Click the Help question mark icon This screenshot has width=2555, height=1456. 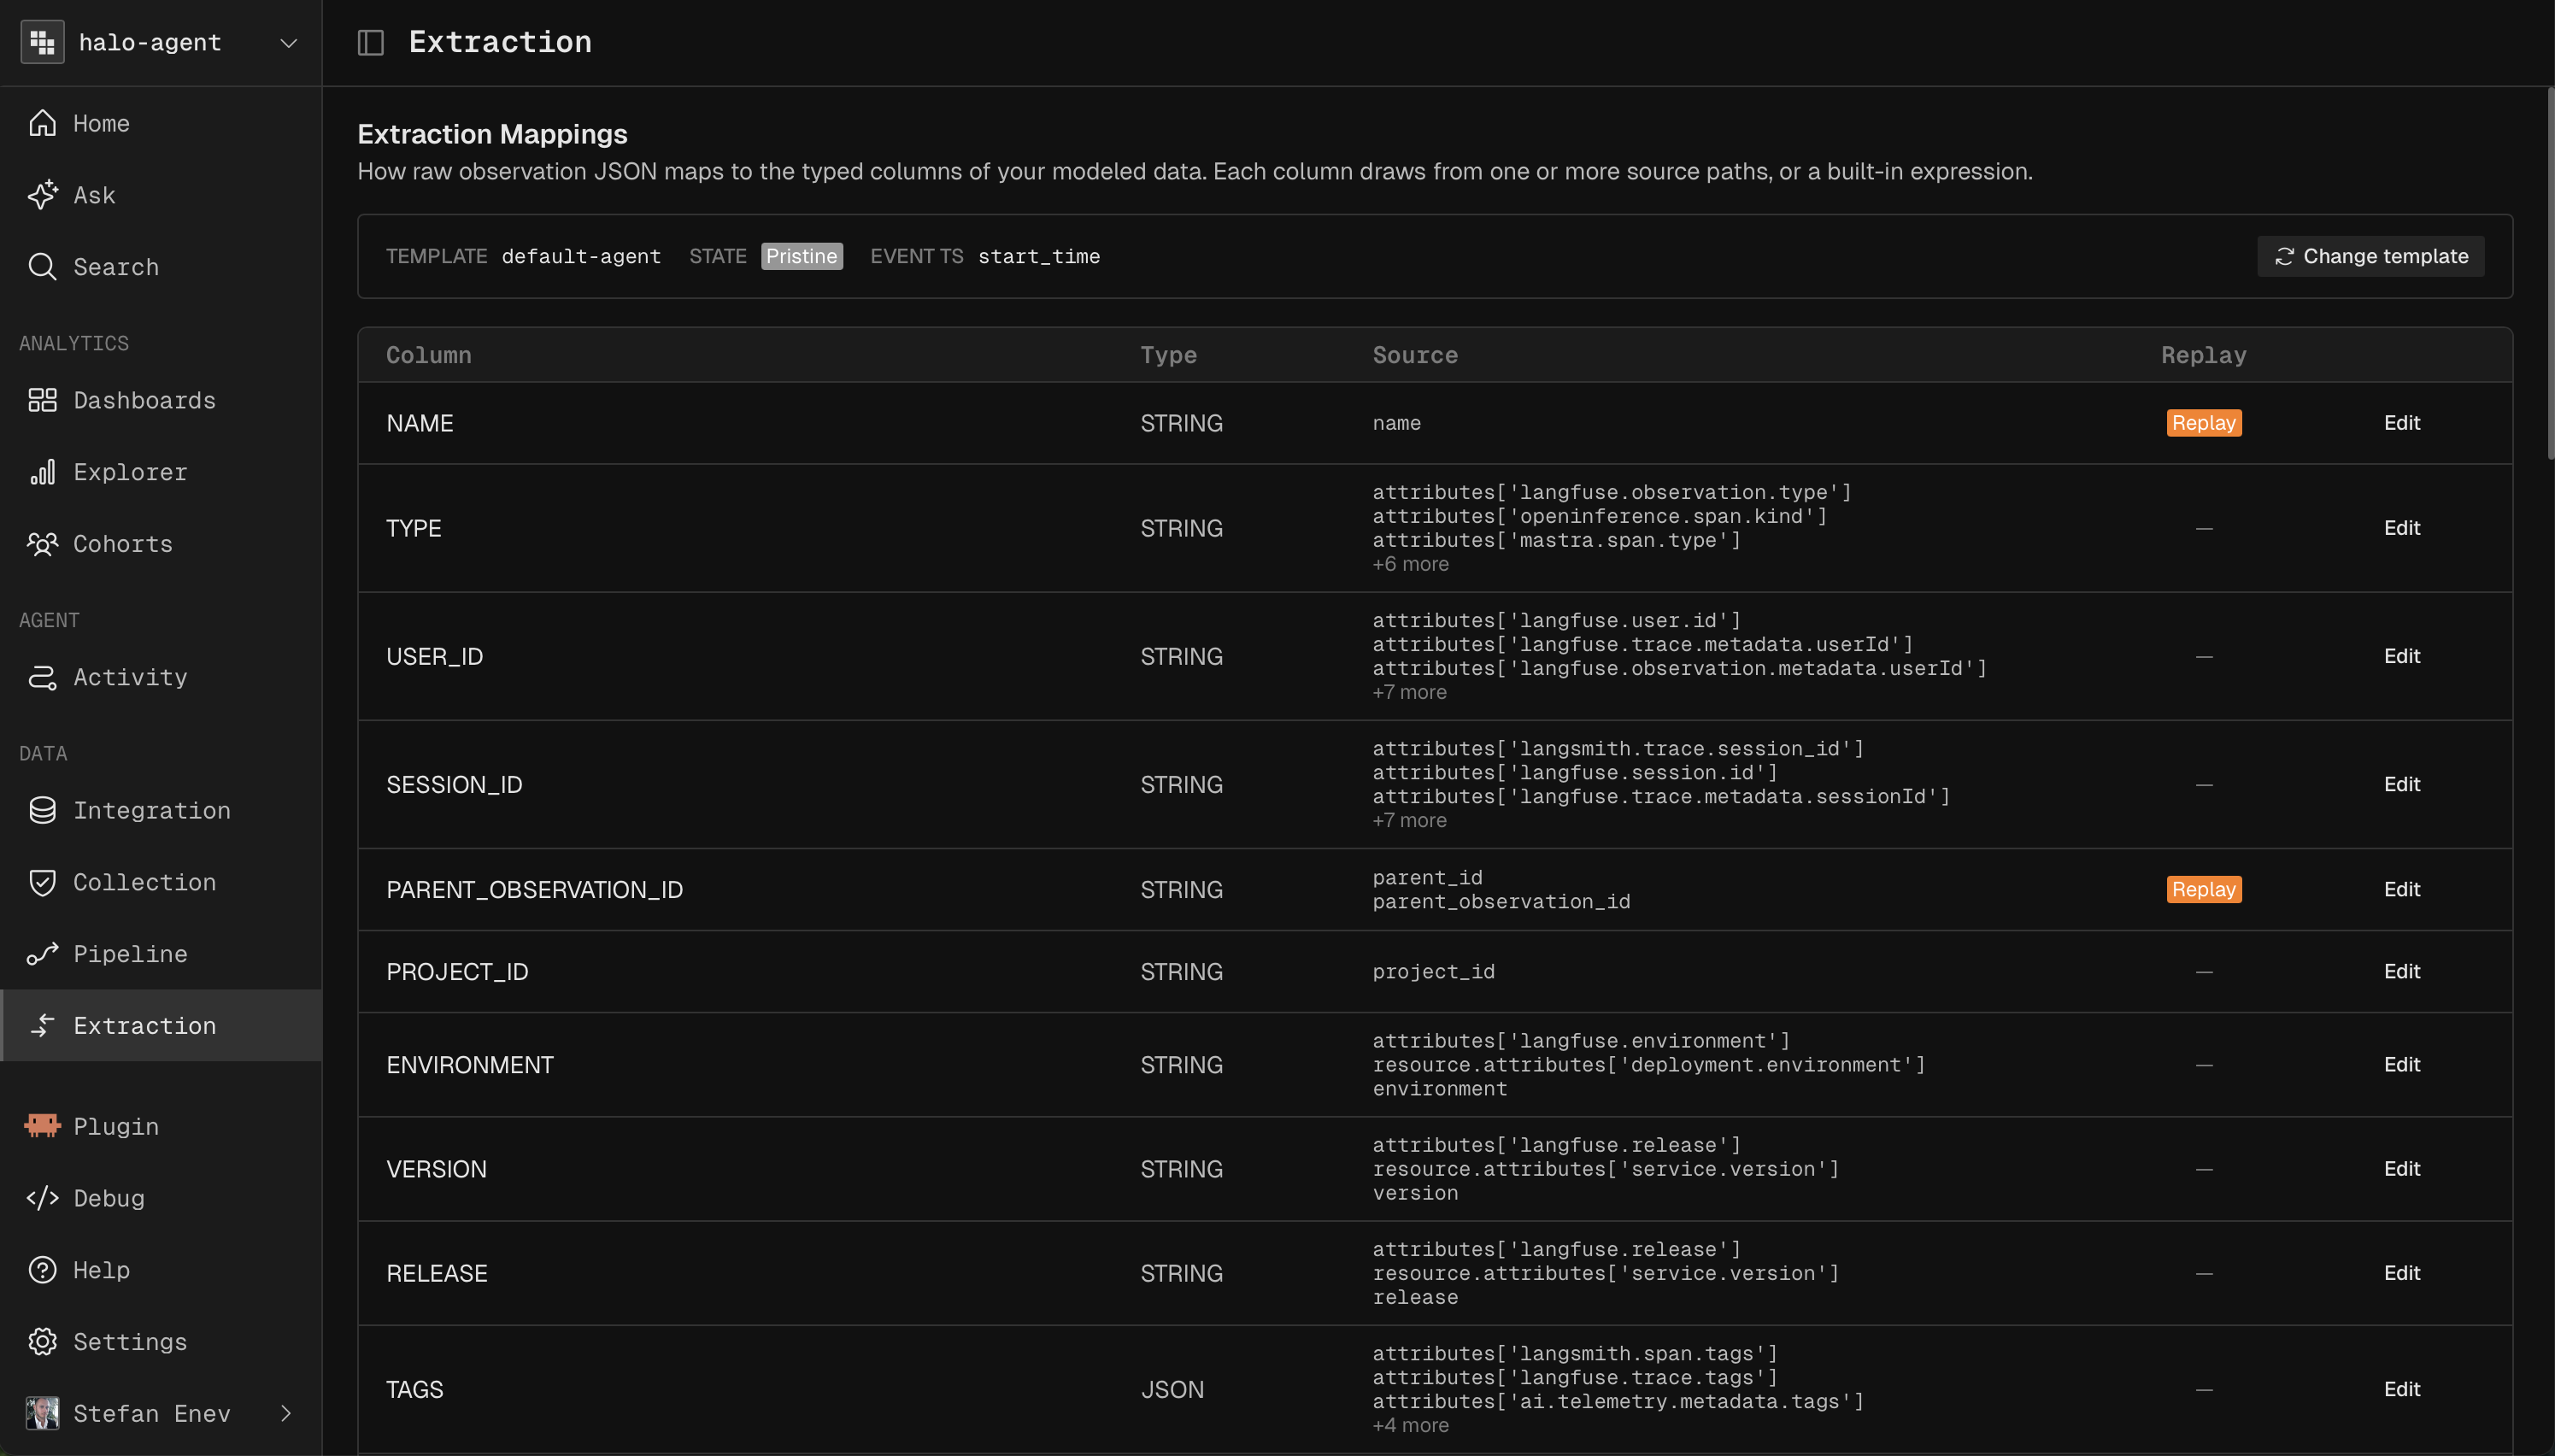point(42,1270)
